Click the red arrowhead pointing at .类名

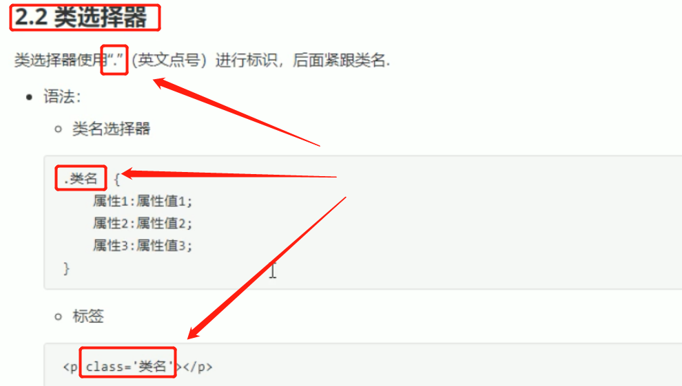(x=130, y=174)
